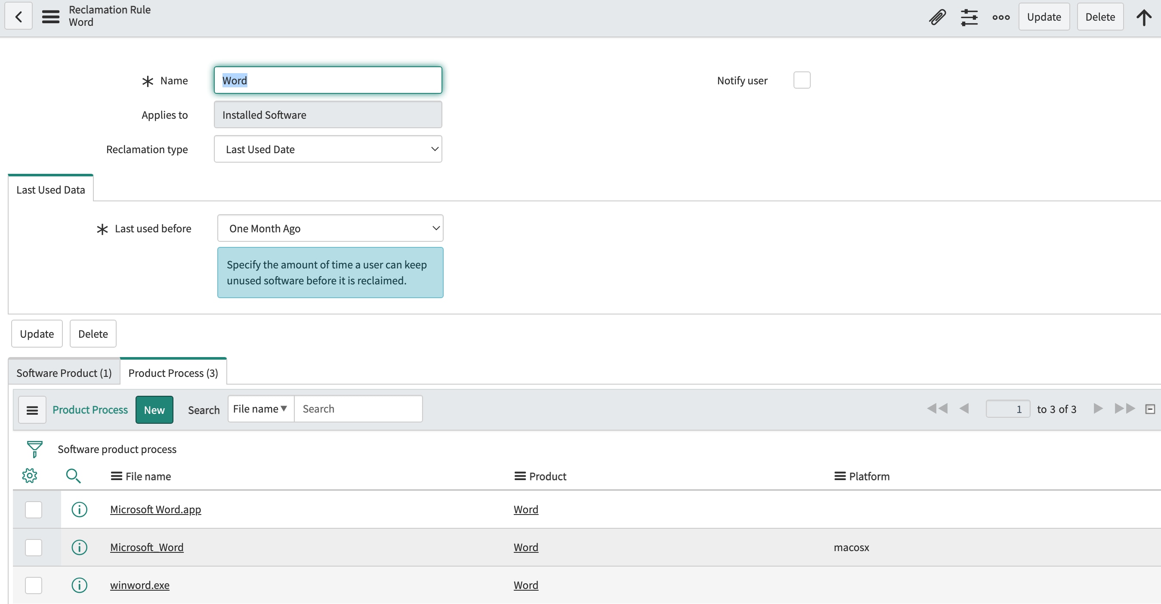
Task: Select the Microsoft Word.app row checkbox
Action: (x=34, y=509)
